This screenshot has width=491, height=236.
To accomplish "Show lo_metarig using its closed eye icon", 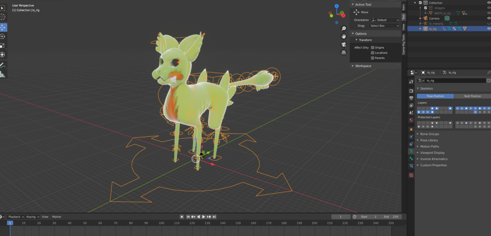I will point(489,23).
